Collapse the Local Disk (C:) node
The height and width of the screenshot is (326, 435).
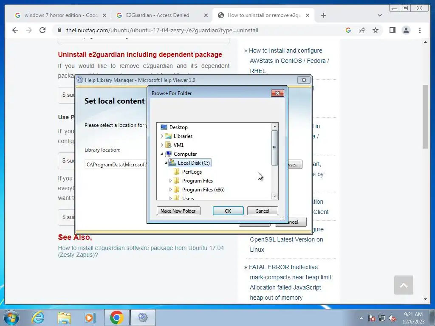click(x=166, y=163)
